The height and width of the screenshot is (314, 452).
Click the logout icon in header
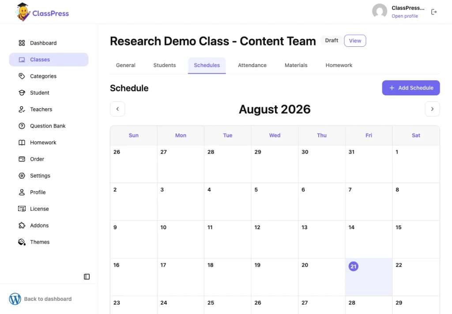tap(434, 12)
